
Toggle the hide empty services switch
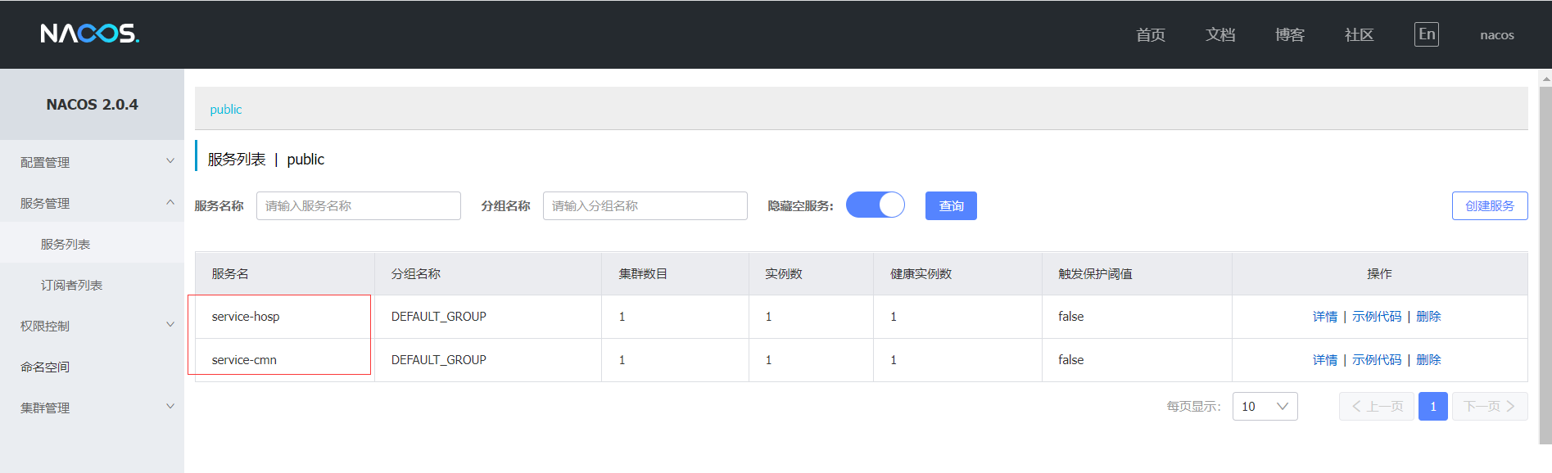pyautogui.click(x=875, y=205)
